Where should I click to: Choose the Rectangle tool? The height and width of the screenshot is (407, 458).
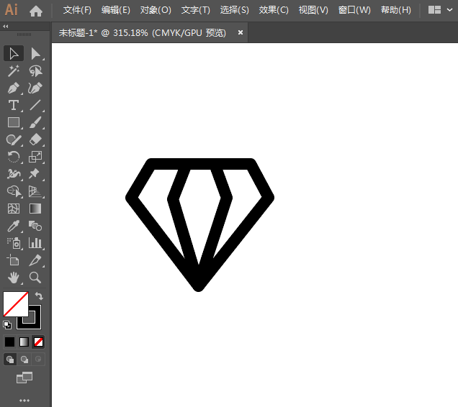coord(13,123)
